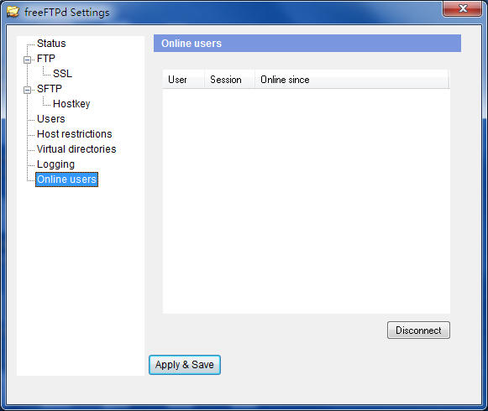Click the Apply & Save button
Viewport: 488px width, 411px height.
185,365
